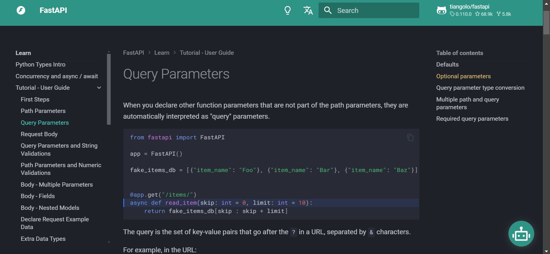Open the language translation selector icon

[x=308, y=11]
